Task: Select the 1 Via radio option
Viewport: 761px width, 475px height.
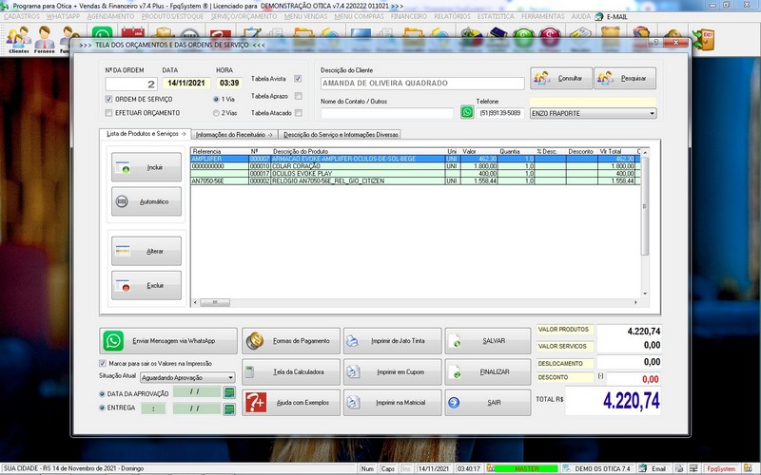Action: pos(216,99)
